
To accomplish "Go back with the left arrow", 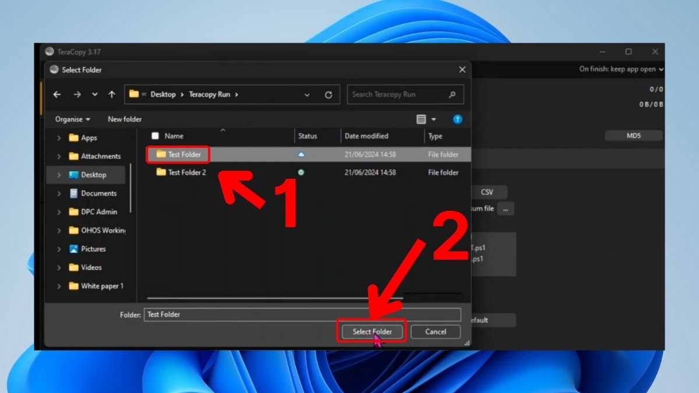I will [57, 94].
